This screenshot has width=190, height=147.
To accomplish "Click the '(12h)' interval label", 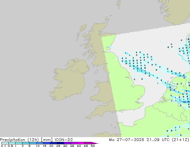I will pyautogui.click(x=33, y=140).
